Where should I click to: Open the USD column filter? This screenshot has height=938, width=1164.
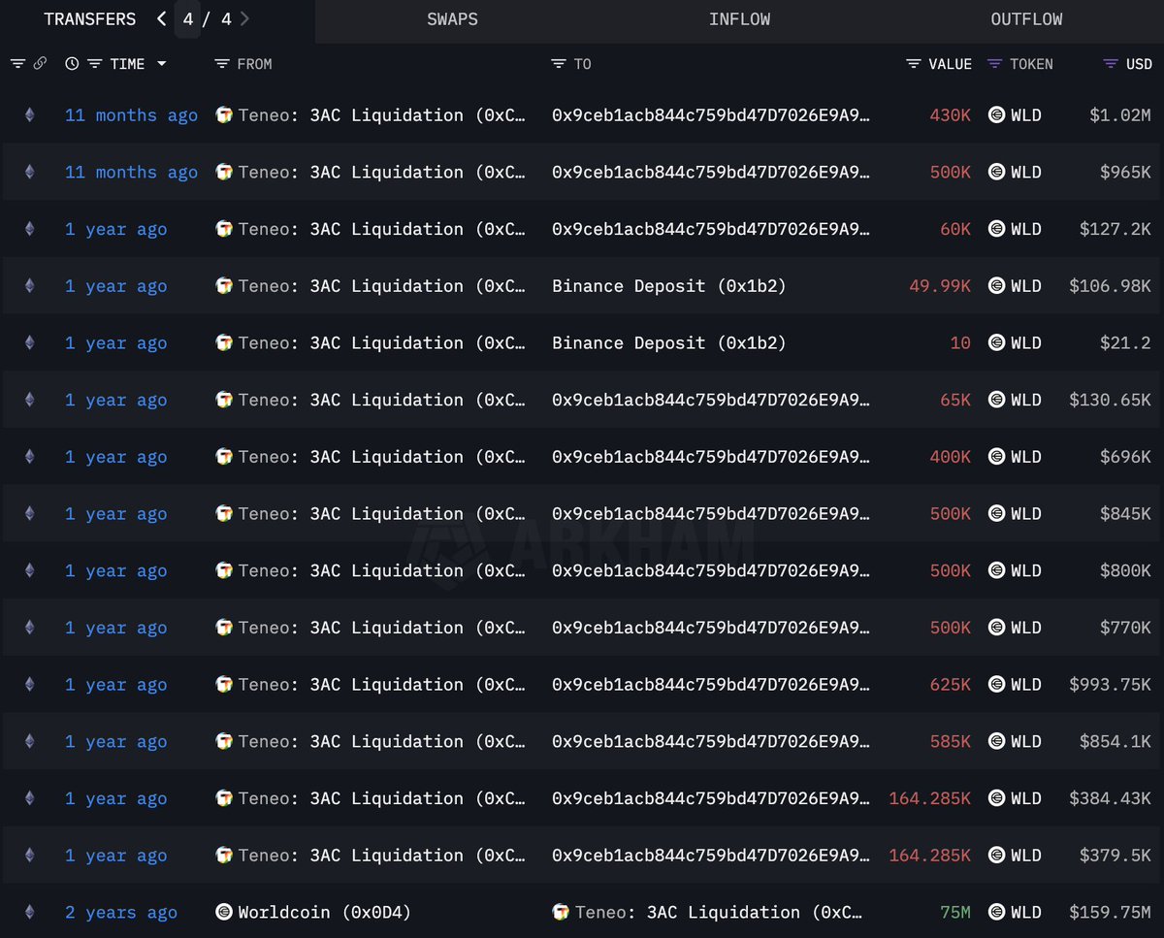tap(1111, 64)
